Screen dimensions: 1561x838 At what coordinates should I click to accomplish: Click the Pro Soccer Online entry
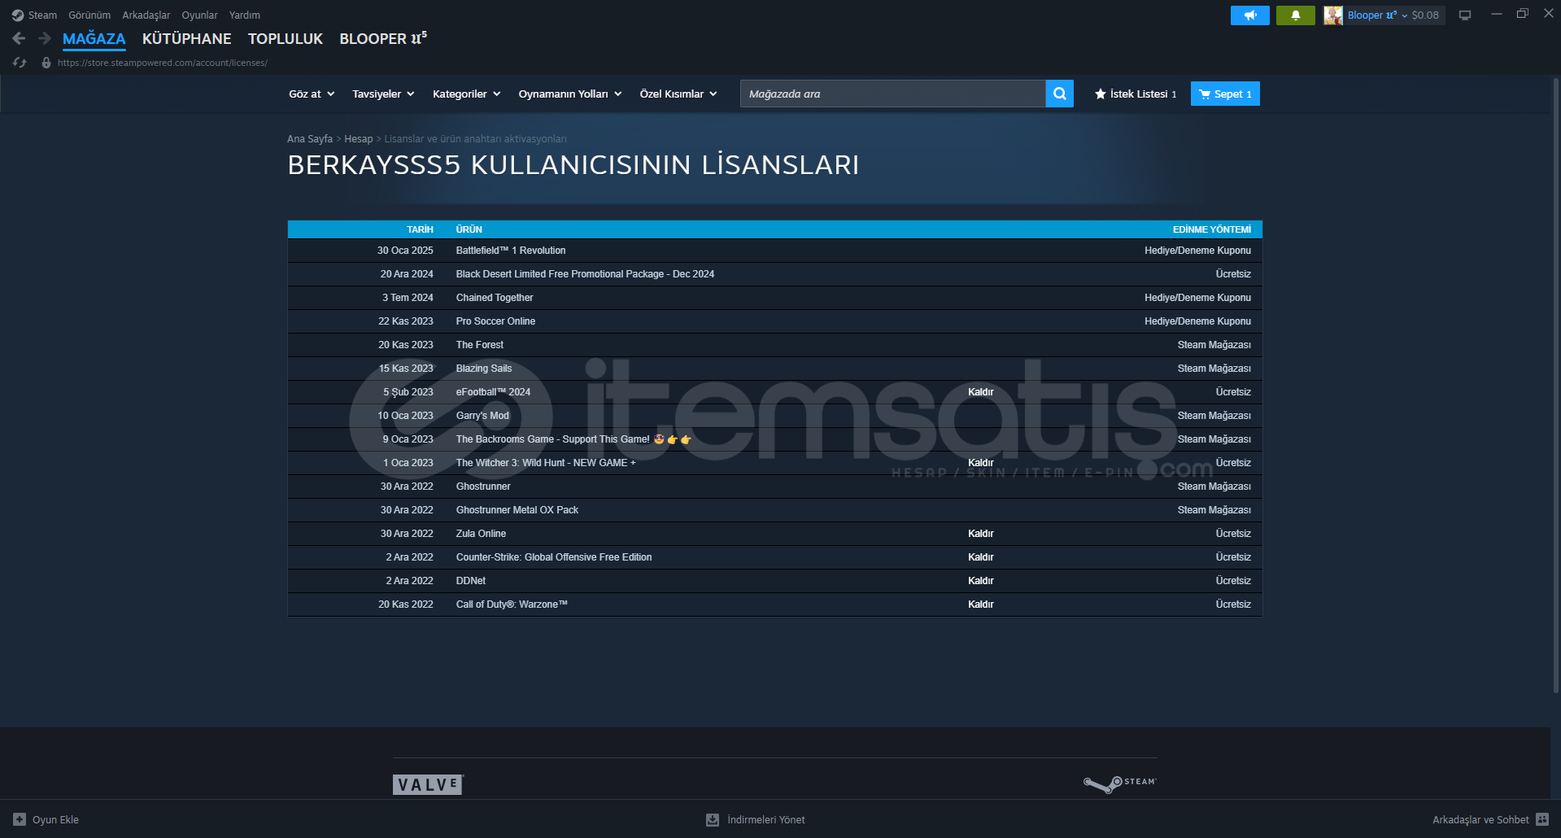tap(495, 321)
